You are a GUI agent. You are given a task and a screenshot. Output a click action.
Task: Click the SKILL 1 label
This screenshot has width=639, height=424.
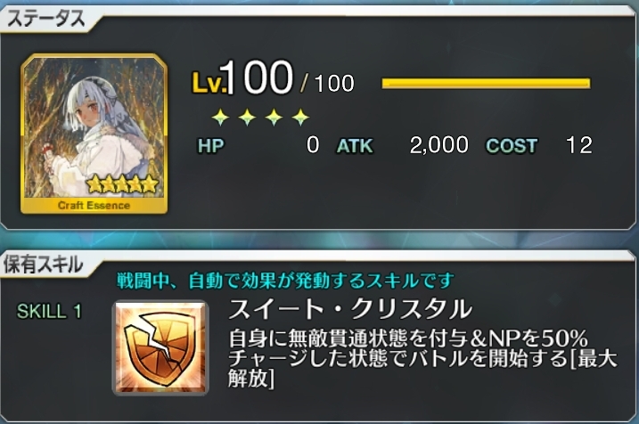coord(49,312)
